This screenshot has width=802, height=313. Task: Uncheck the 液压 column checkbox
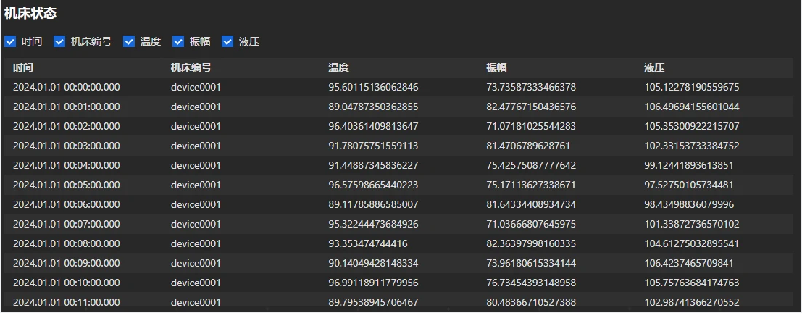click(x=227, y=42)
